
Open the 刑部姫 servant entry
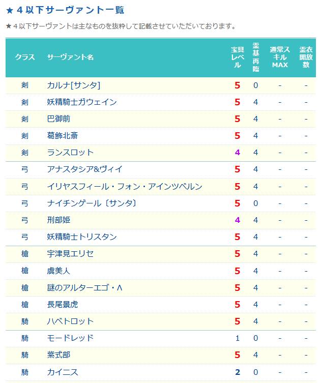coord(59,220)
